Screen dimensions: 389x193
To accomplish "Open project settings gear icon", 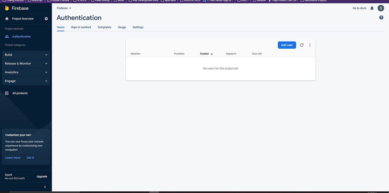I will click(x=46, y=19).
